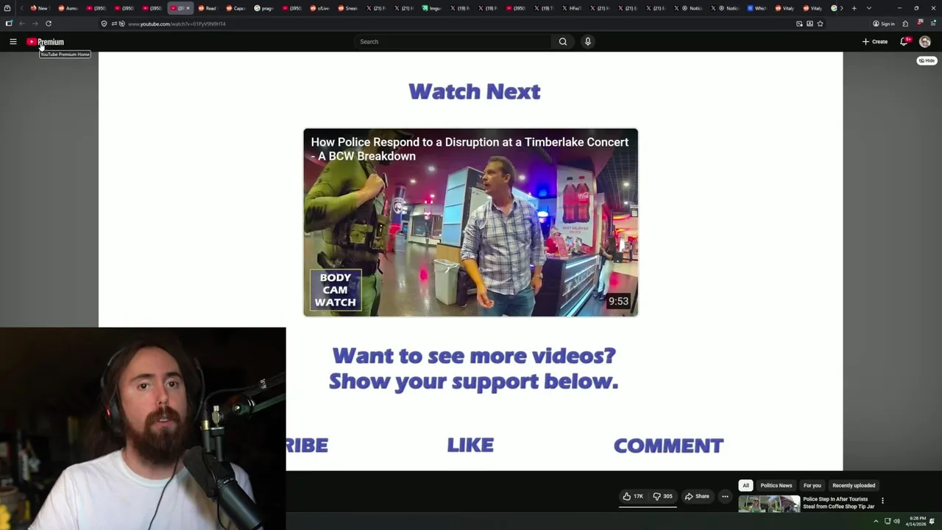The width and height of the screenshot is (942, 530).
Task: Select the 'All' filter chip
Action: tap(746, 485)
